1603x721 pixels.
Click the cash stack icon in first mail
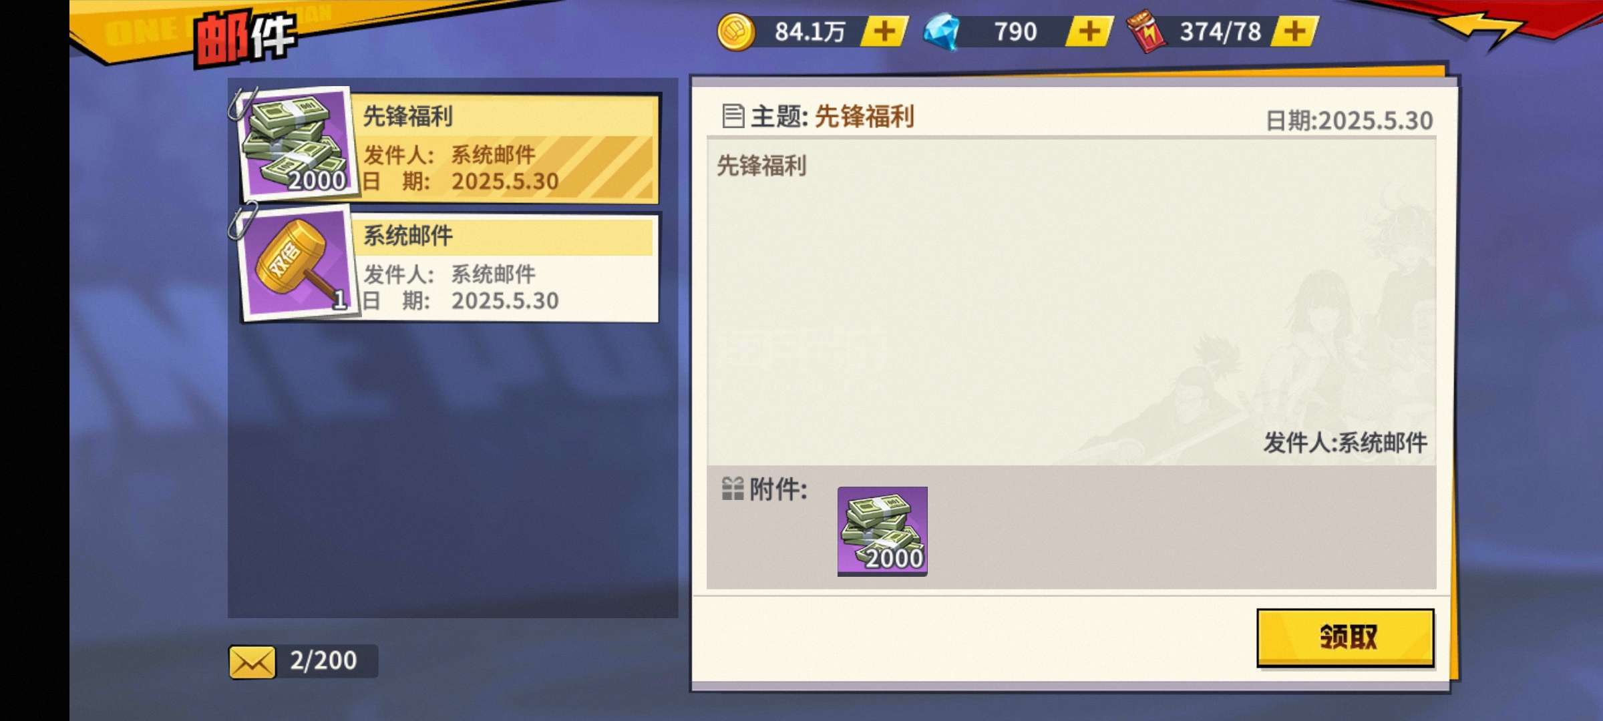297,143
